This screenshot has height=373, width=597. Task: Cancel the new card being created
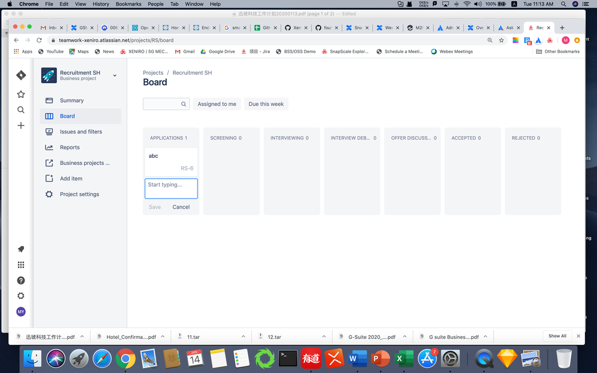pyautogui.click(x=181, y=207)
